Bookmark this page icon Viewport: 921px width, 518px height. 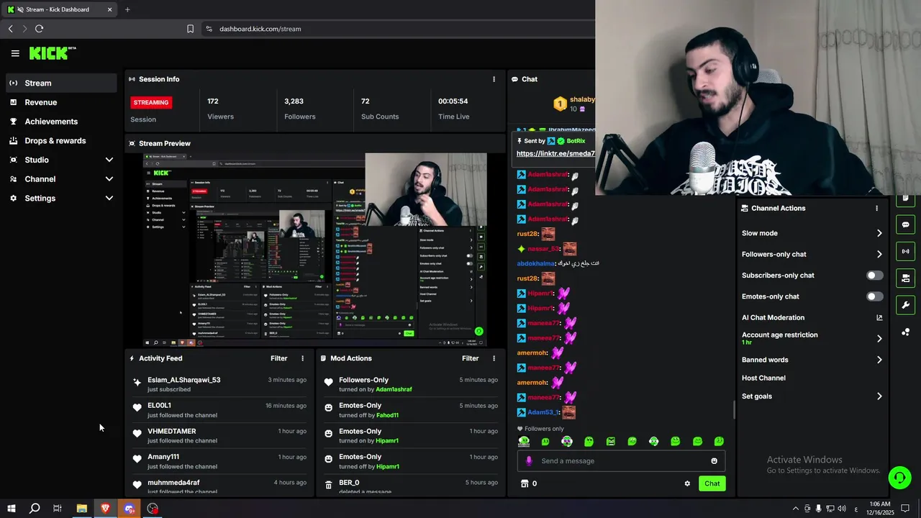190,29
